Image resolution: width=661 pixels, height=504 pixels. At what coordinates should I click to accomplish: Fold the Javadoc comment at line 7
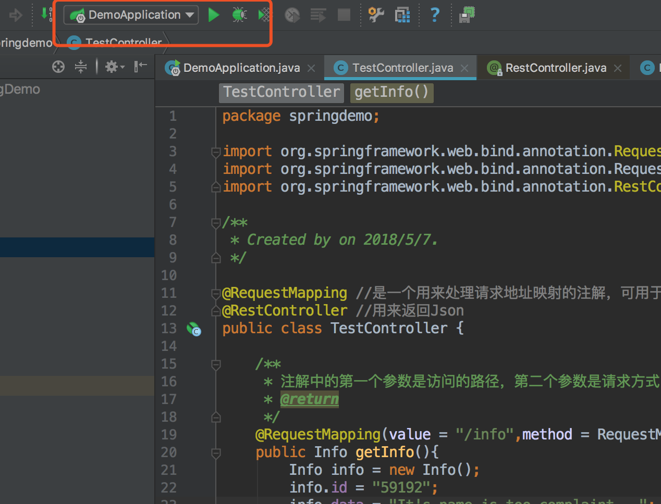(216, 223)
